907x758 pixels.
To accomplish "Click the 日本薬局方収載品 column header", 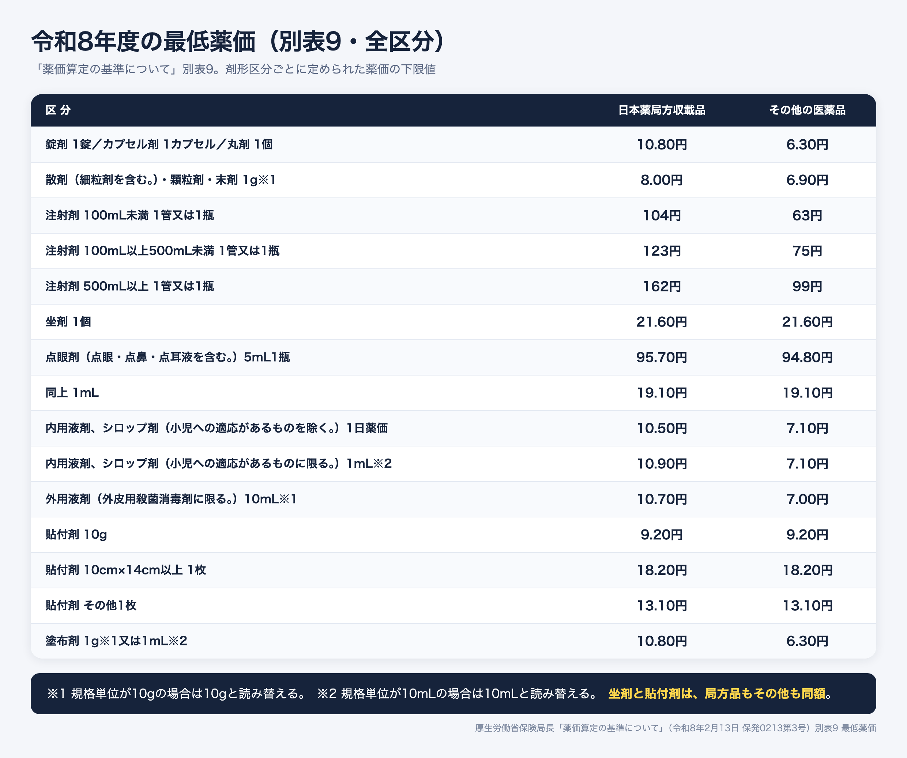I will (662, 110).
